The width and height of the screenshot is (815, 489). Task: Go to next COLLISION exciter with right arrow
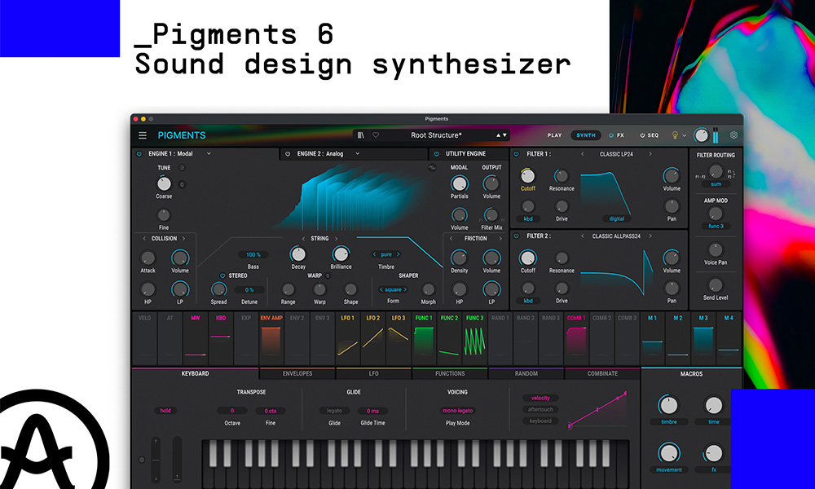(x=183, y=239)
